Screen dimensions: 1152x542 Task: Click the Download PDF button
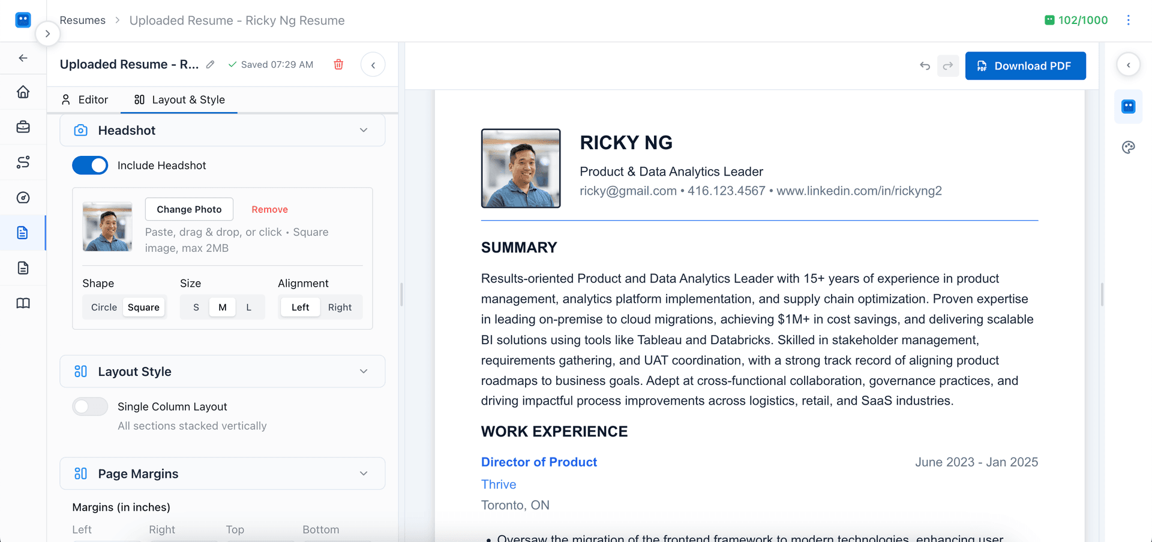click(1025, 66)
